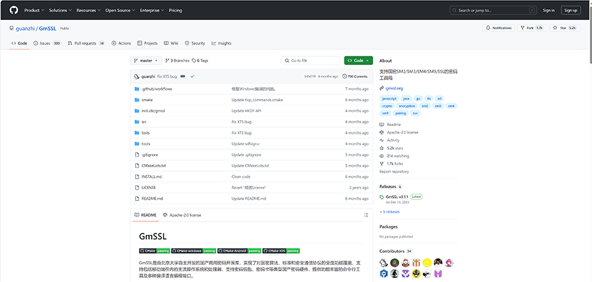Open the tools folder

pos(146,144)
